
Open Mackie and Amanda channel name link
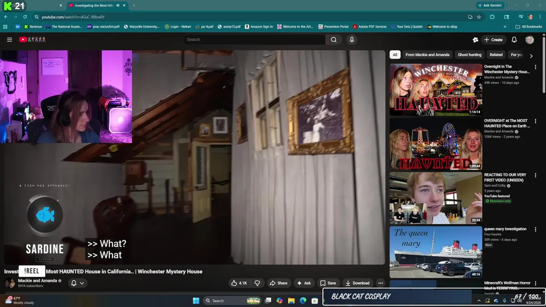tap(37, 281)
